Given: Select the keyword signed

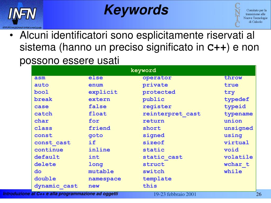Looking at the screenshot, I should click(153, 136).
